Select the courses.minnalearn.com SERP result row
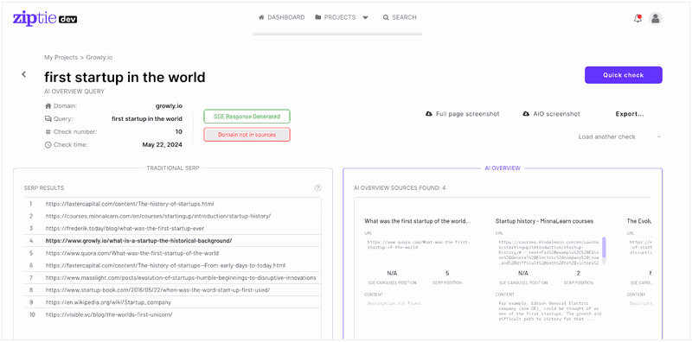Image resolution: width=692 pixels, height=342 pixels. pos(172,216)
